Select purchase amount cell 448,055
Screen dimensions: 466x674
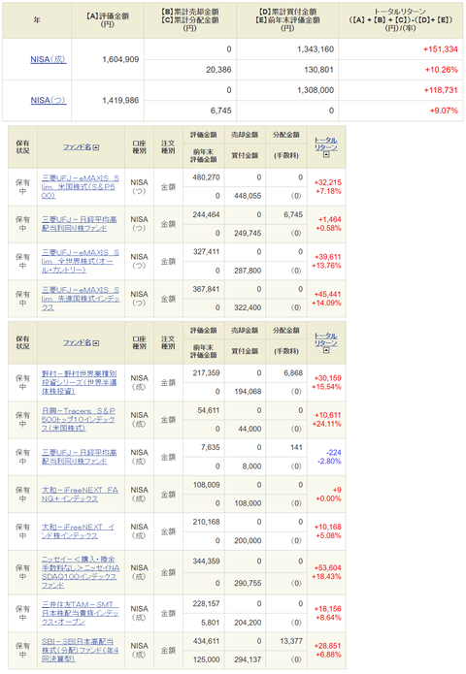click(x=248, y=196)
